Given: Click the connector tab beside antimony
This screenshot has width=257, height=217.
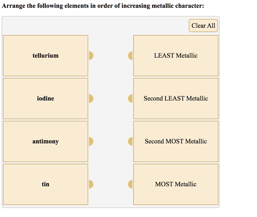Looking at the screenshot, I should click(92, 141).
